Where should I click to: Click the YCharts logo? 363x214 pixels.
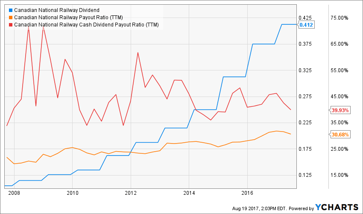pos(337,207)
